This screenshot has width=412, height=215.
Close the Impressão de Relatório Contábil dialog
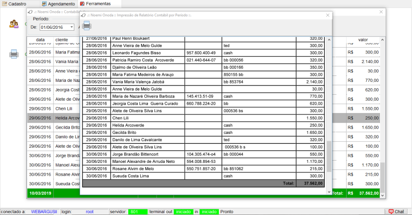pyautogui.click(x=327, y=15)
